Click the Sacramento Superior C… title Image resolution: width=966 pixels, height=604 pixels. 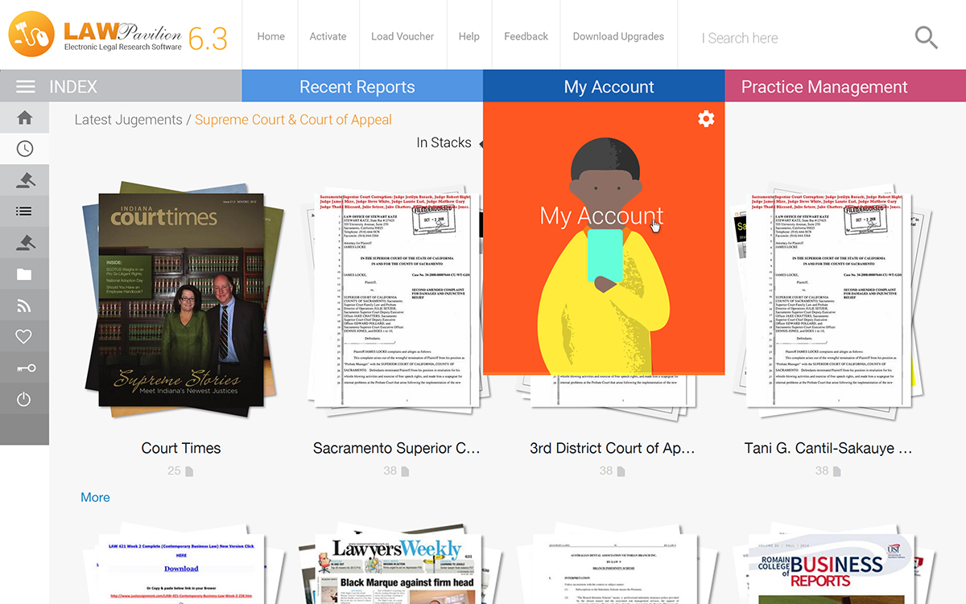tap(396, 448)
